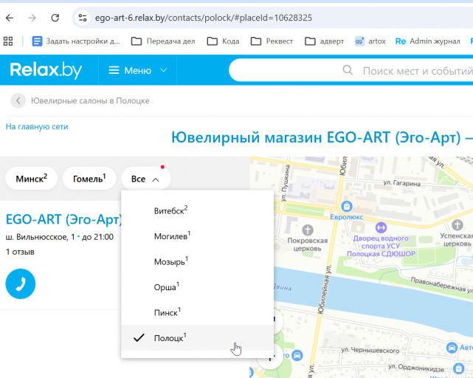This screenshot has height=378, width=473.
Task: Click the address 'ш. Вильнюсское, 1'
Action: pyautogui.click(x=40, y=237)
